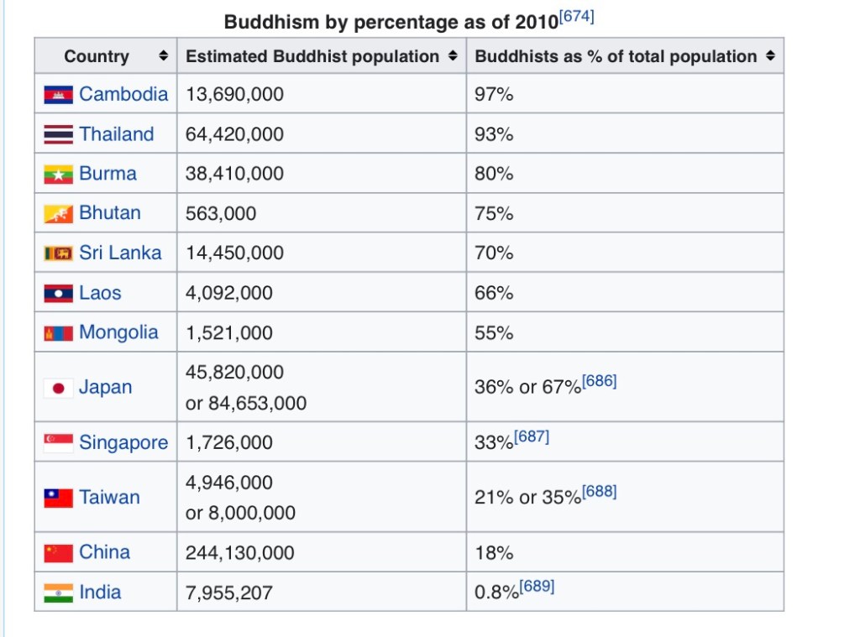Sort table by Country column arrows
Viewport: 860px width, 637px height.
[163, 56]
